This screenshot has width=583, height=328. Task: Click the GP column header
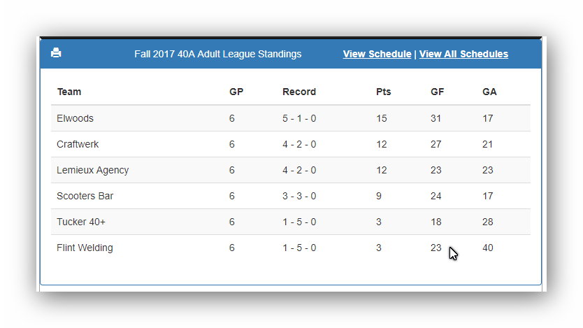pos(236,92)
